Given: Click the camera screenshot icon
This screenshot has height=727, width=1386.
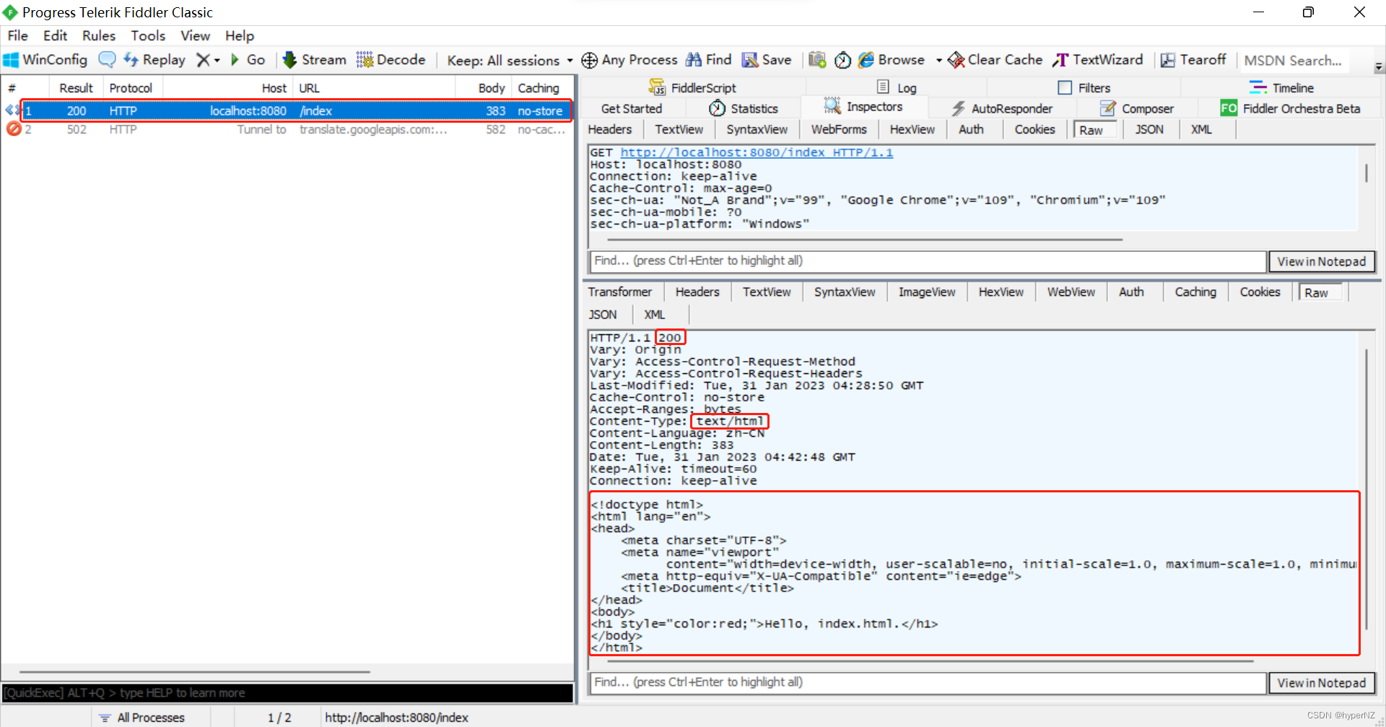Looking at the screenshot, I should coord(817,60).
